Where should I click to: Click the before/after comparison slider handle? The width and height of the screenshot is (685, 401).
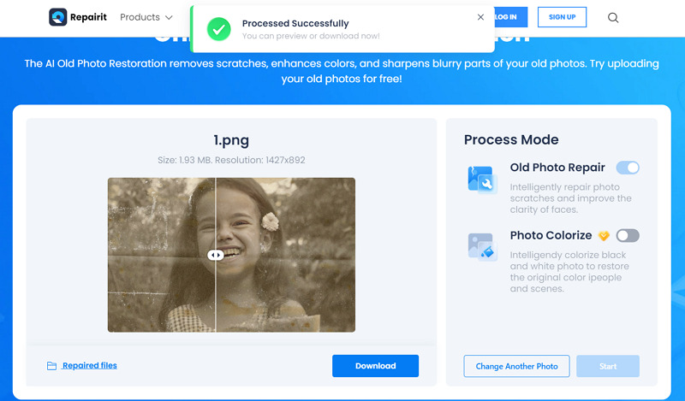(216, 255)
